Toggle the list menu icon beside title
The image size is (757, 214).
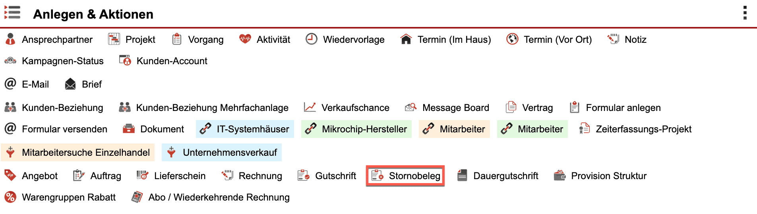12,13
